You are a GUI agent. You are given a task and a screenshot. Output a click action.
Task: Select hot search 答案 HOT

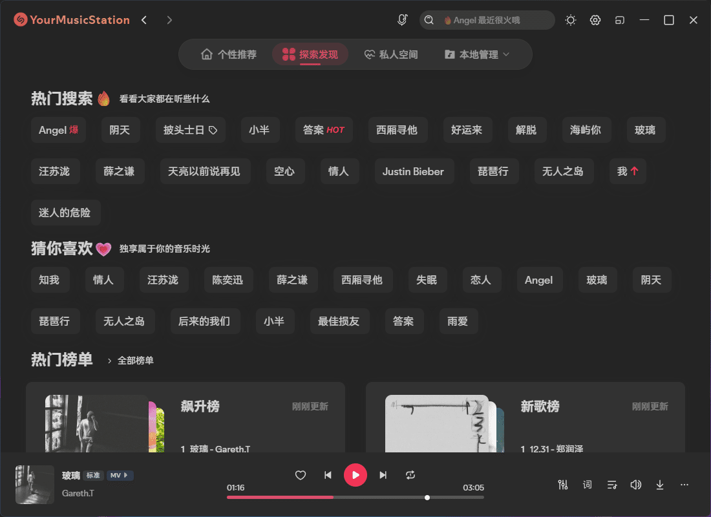point(324,130)
